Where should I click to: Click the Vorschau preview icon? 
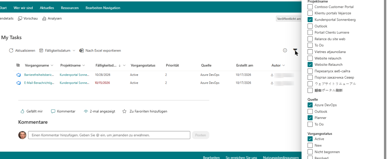click(x=20, y=19)
